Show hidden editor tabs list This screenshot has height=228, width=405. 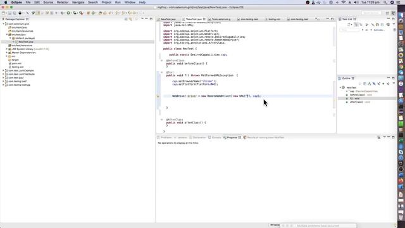317,19
